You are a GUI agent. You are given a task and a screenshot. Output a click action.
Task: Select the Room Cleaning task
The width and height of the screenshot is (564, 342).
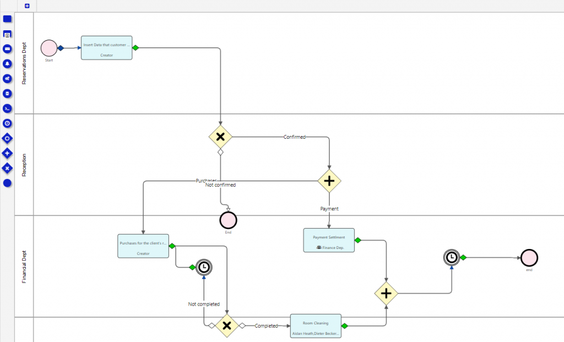(x=315, y=325)
